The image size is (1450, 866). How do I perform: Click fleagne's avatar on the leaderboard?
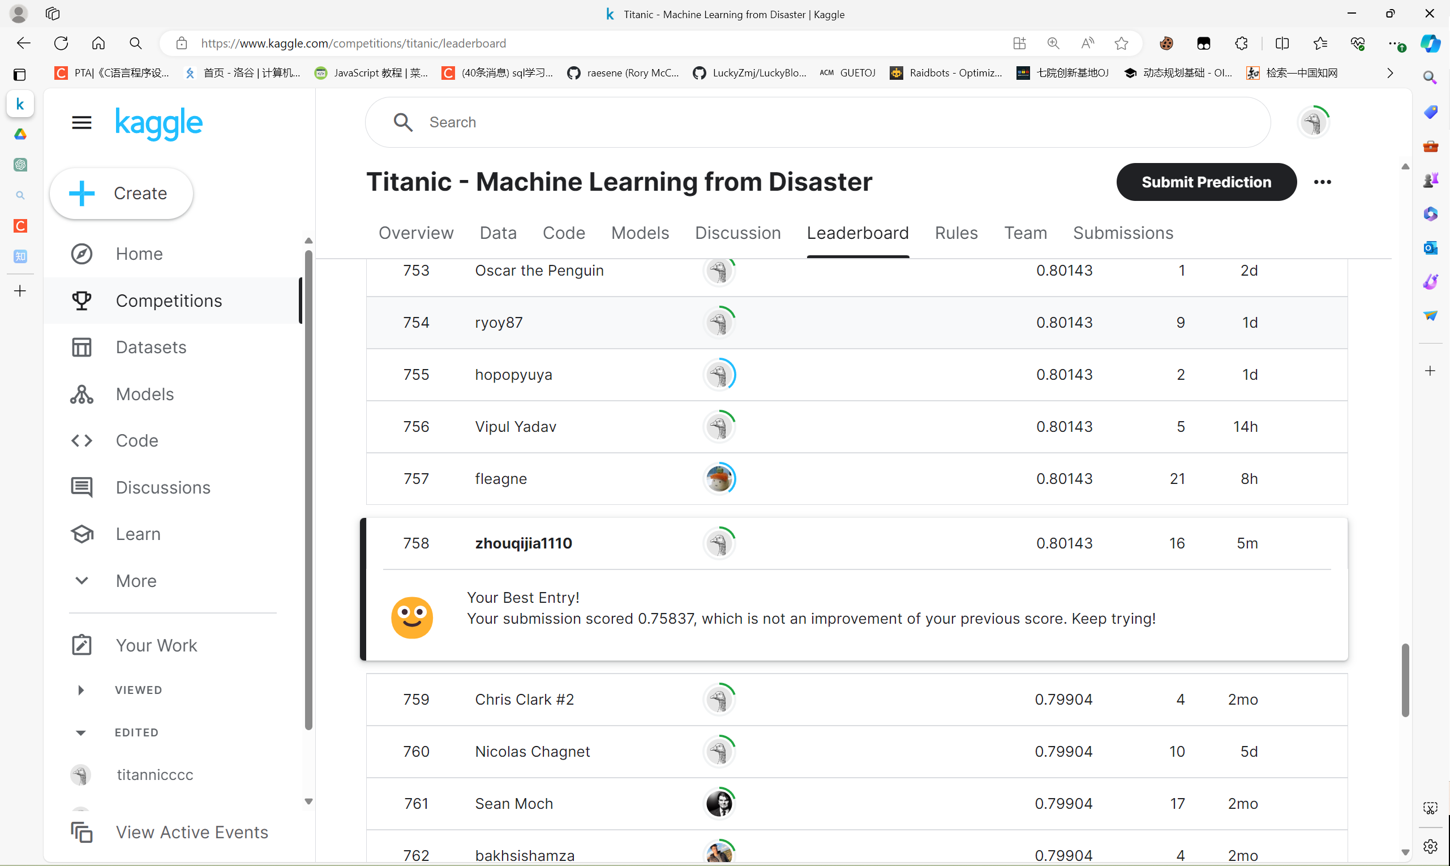[719, 479]
